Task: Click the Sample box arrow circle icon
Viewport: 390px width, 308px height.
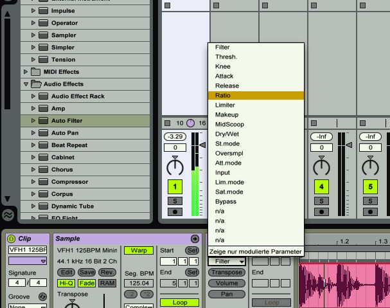Action: pos(195,239)
